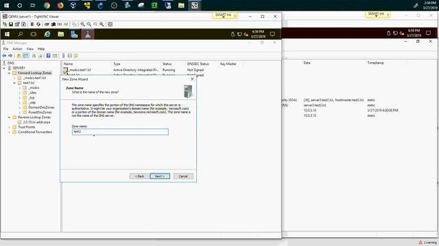The height and width of the screenshot is (246, 439).
Task: Click Next in New Zone Wizard
Action: pos(160,176)
